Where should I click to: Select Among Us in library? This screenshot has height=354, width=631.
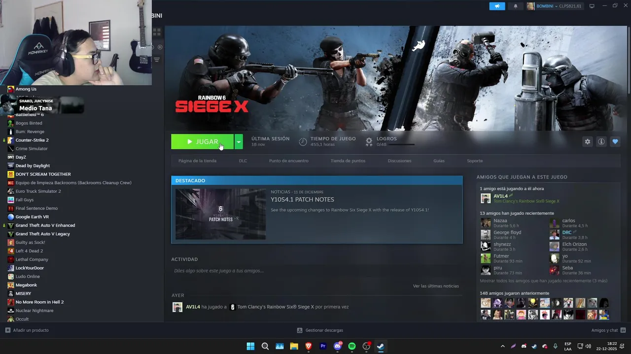coord(26,89)
